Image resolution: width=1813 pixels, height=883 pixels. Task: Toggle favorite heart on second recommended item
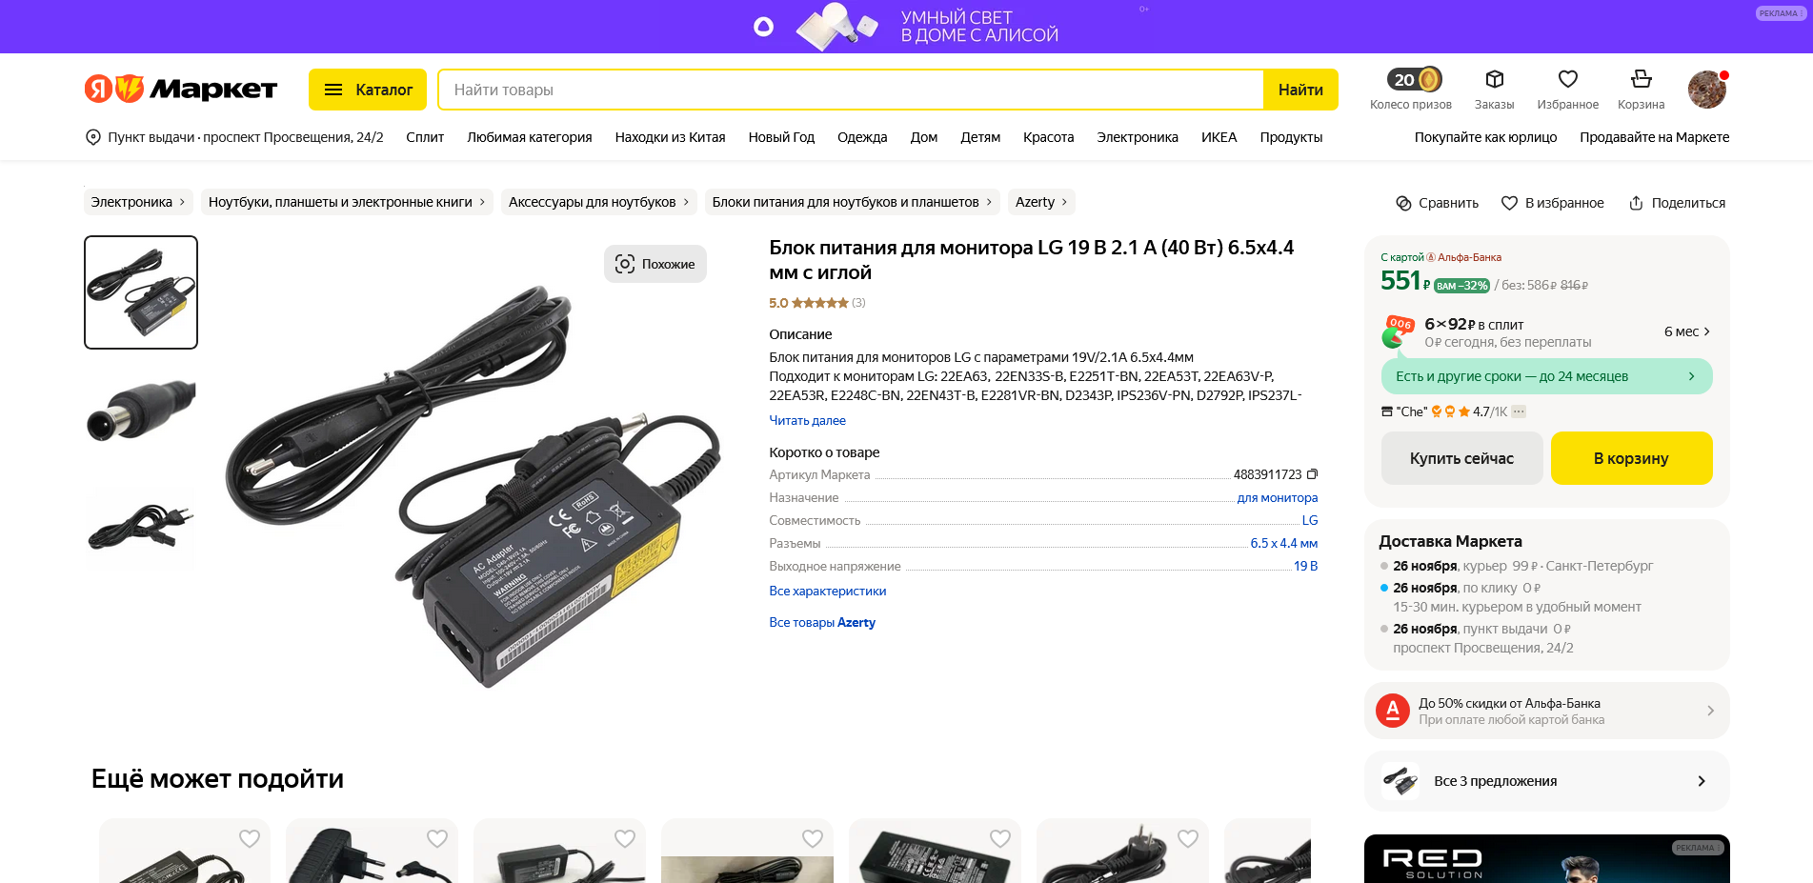point(437,838)
